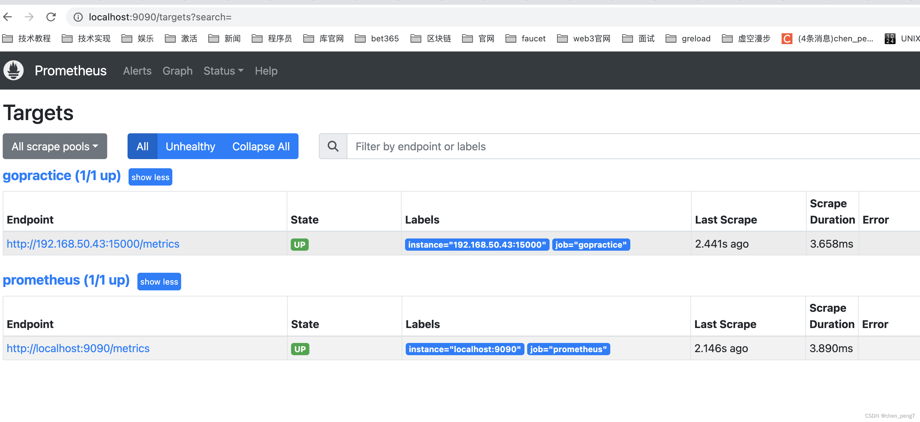Click the 3.658ms scrape duration value
Image resolution: width=920 pixels, height=422 pixels.
pos(831,244)
